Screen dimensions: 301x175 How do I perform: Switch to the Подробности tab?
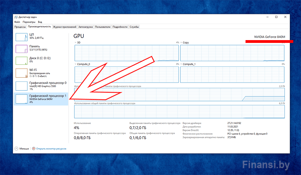pyautogui.click(x=120, y=27)
